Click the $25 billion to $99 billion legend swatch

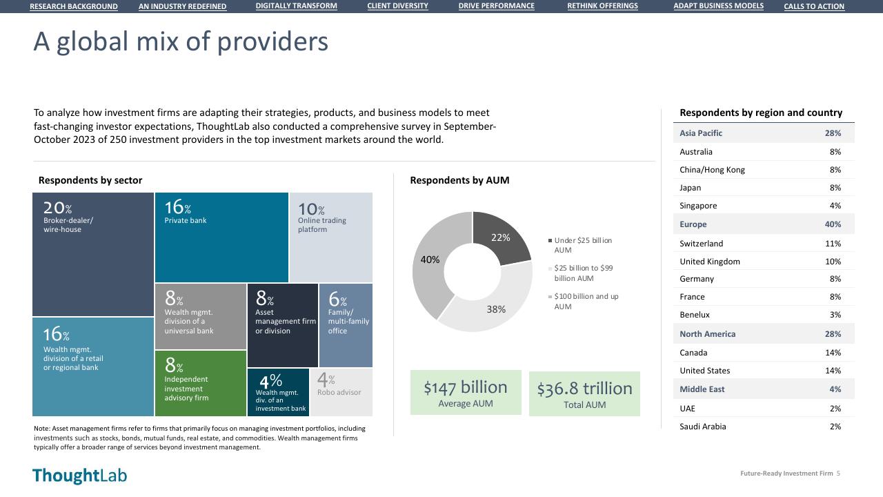point(550,269)
